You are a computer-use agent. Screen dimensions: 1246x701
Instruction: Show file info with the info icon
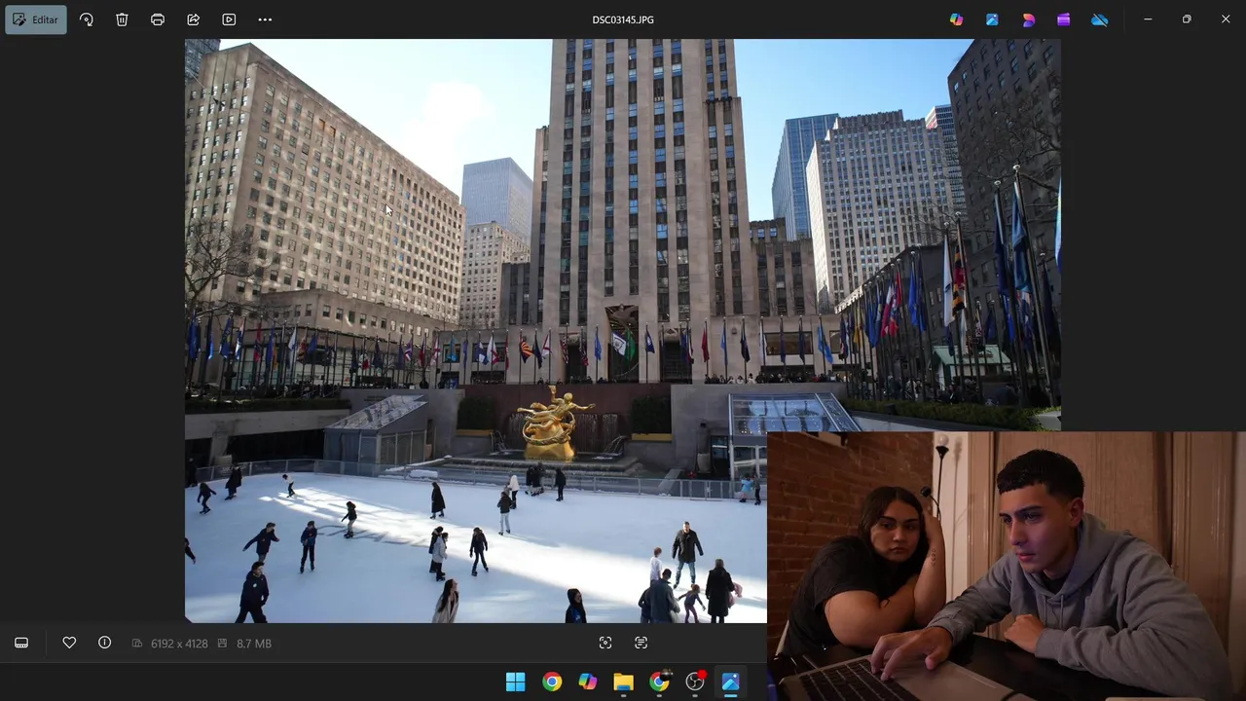(x=105, y=643)
